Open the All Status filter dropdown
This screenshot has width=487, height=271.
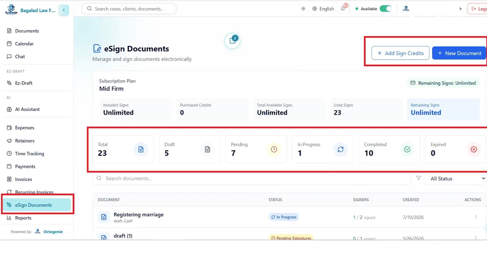456,178
